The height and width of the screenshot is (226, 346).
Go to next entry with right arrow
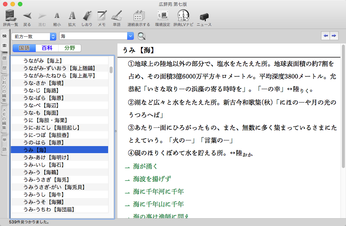334,36
